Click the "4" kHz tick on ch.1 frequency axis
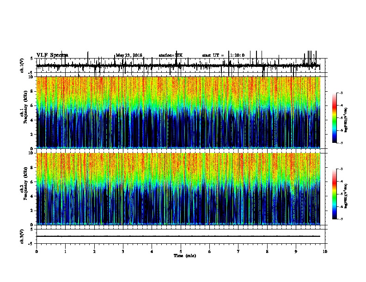The image size is (366, 282). point(32,120)
